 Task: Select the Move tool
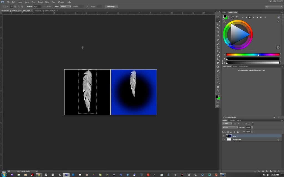[218, 16]
